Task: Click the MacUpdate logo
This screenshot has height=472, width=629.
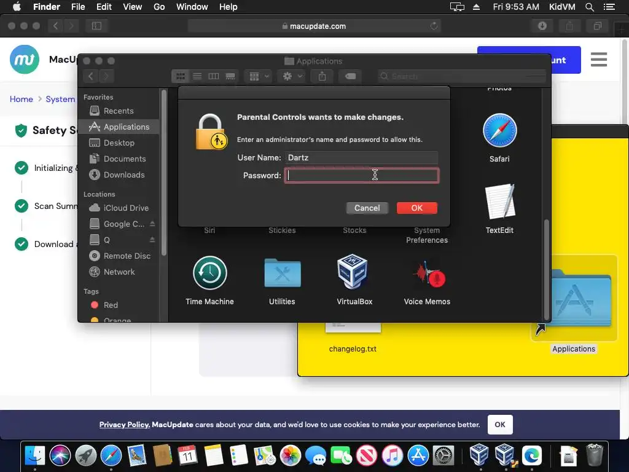Action: click(25, 60)
